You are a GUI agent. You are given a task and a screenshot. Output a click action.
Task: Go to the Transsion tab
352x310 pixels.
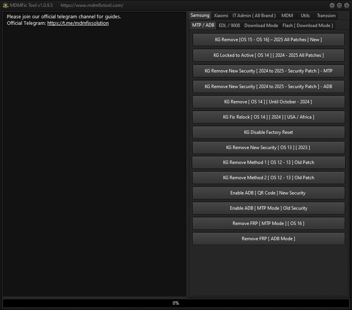tap(326, 16)
